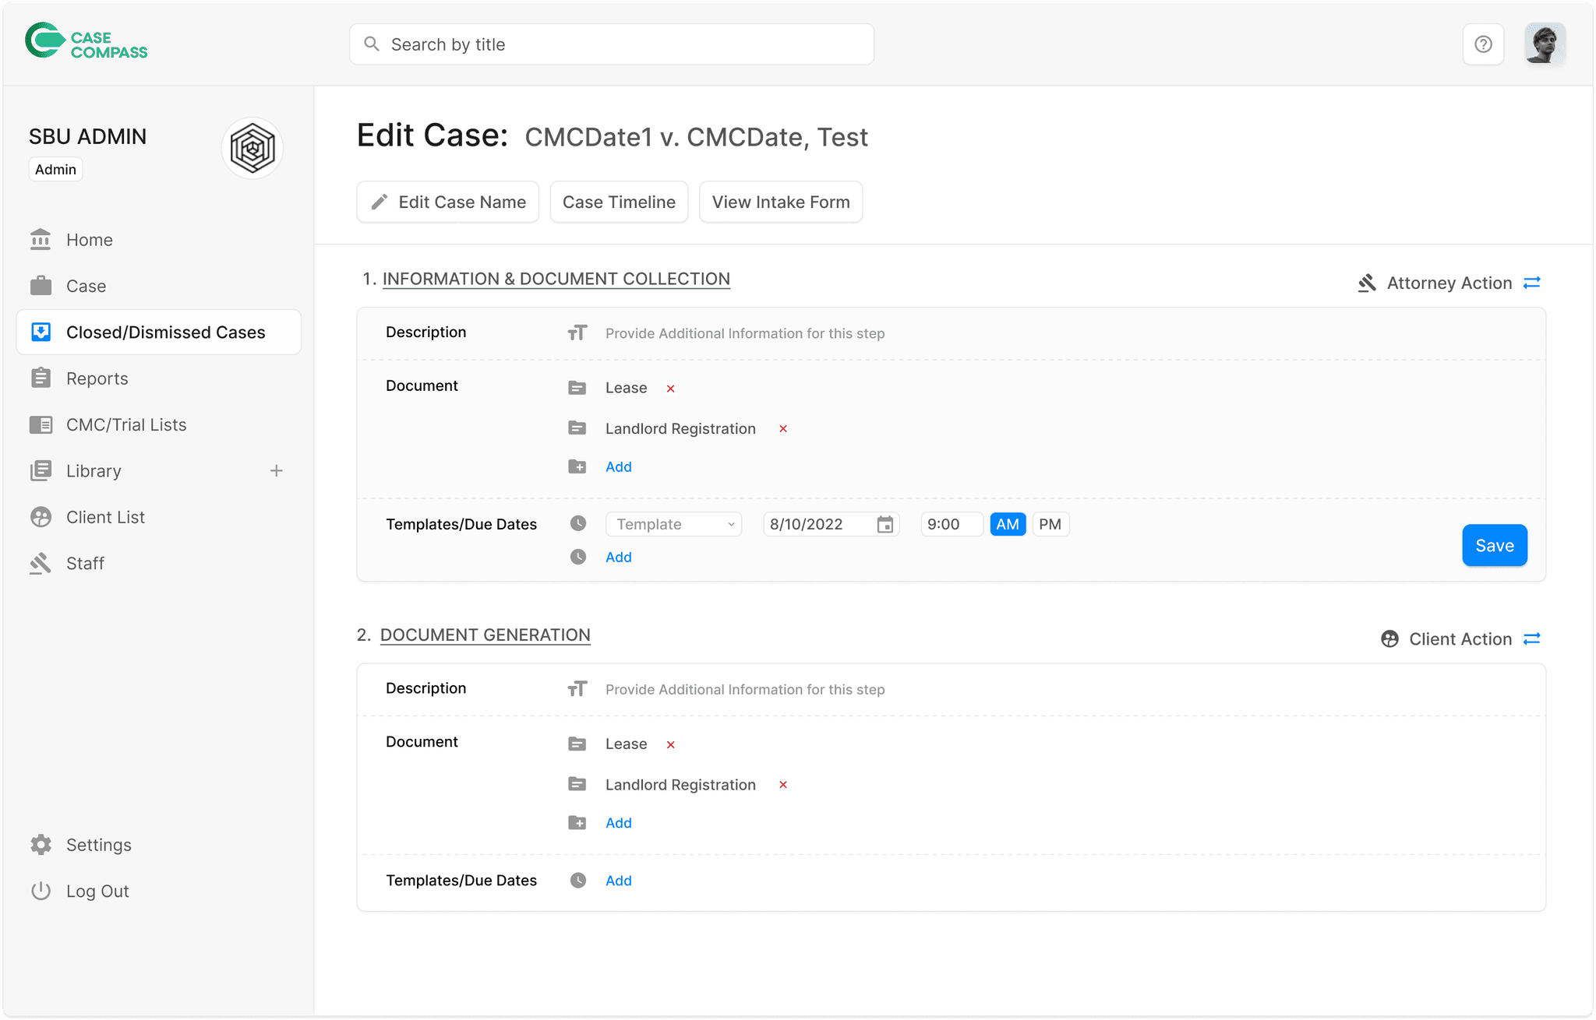Click the Search by title field
1596x1020 pixels.
pyautogui.click(x=612, y=44)
